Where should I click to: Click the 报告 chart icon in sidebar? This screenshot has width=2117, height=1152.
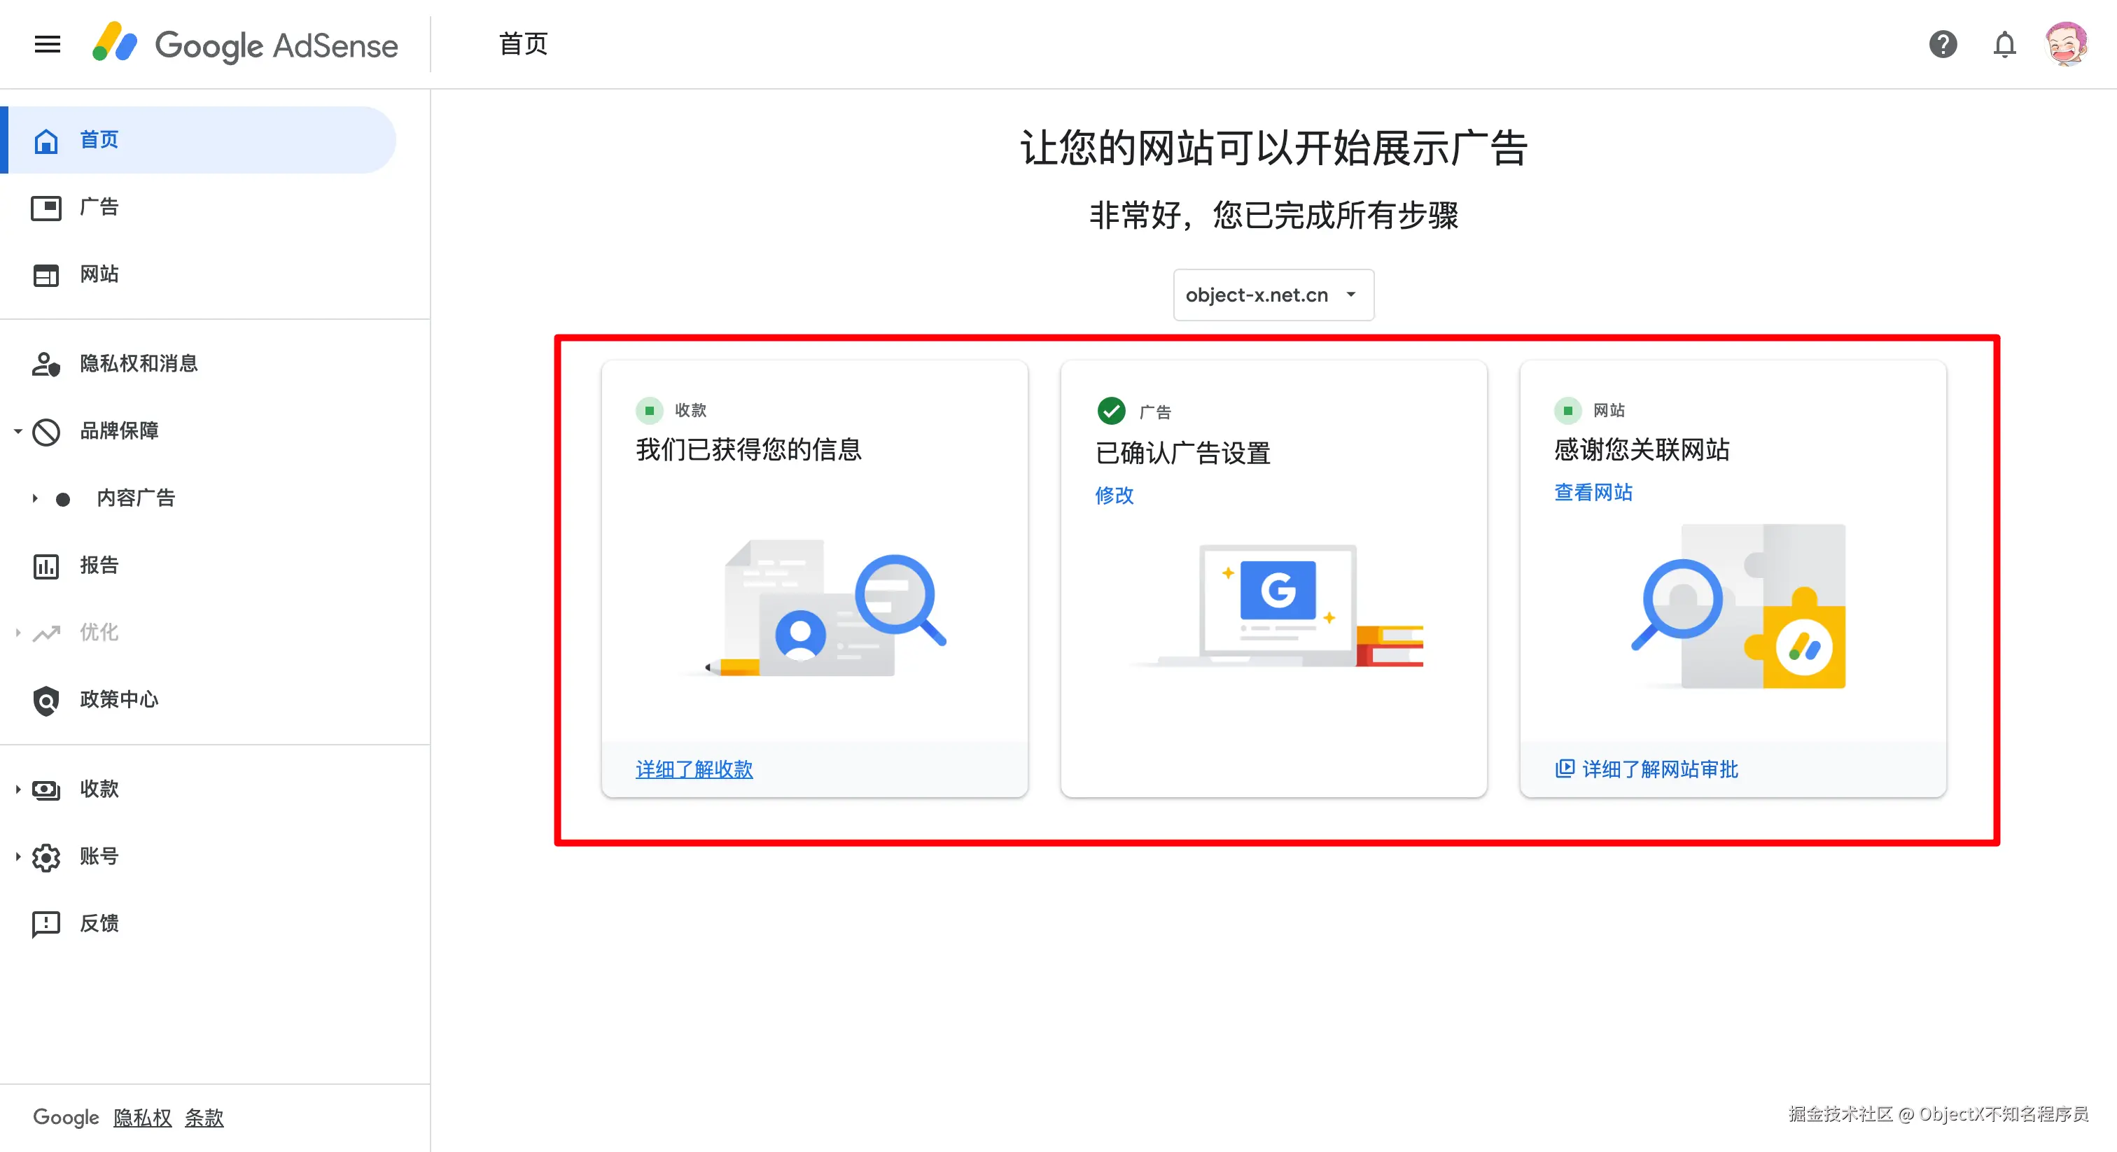46,566
